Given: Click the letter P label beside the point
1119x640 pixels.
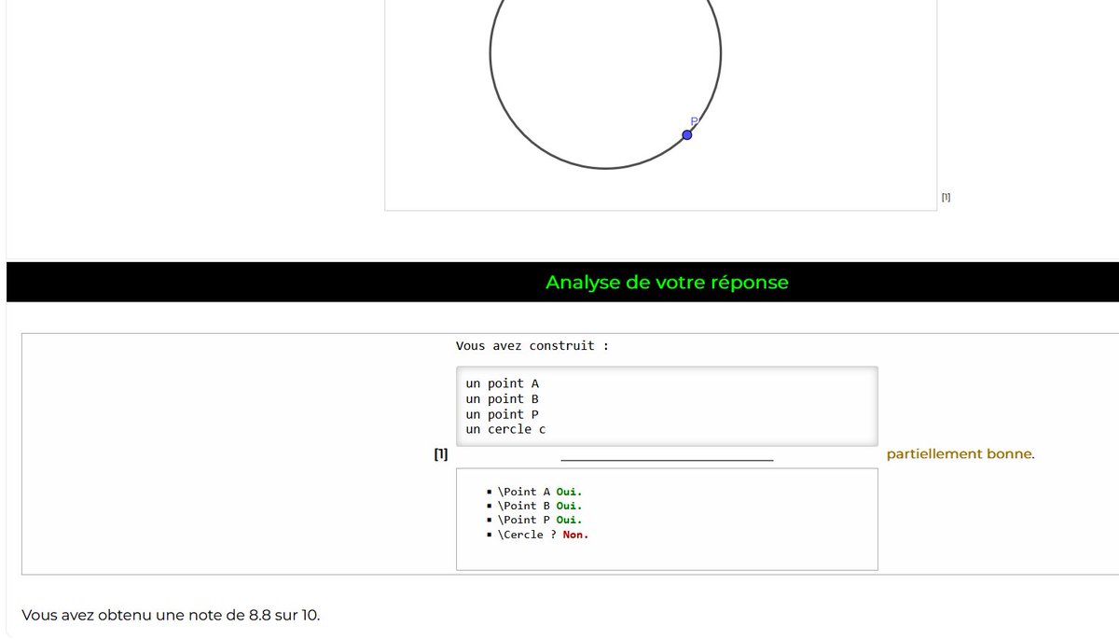Looking at the screenshot, I should (x=694, y=121).
